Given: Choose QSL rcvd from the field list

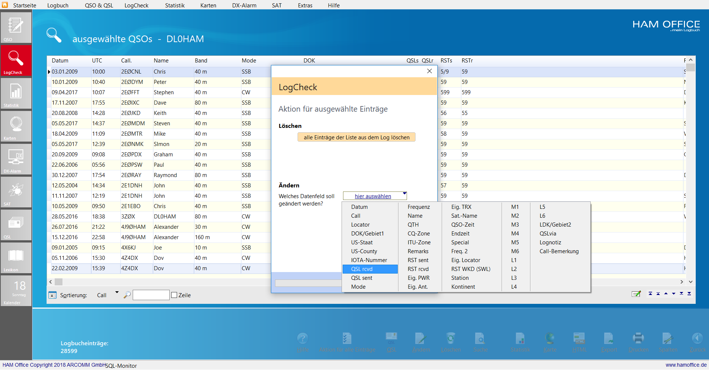Looking at the screenshot, I should click(370, 269).
